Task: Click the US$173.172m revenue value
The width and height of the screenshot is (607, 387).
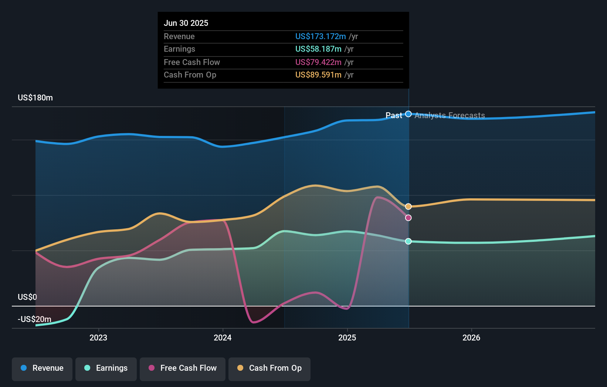Action: [x=321, y=37]
